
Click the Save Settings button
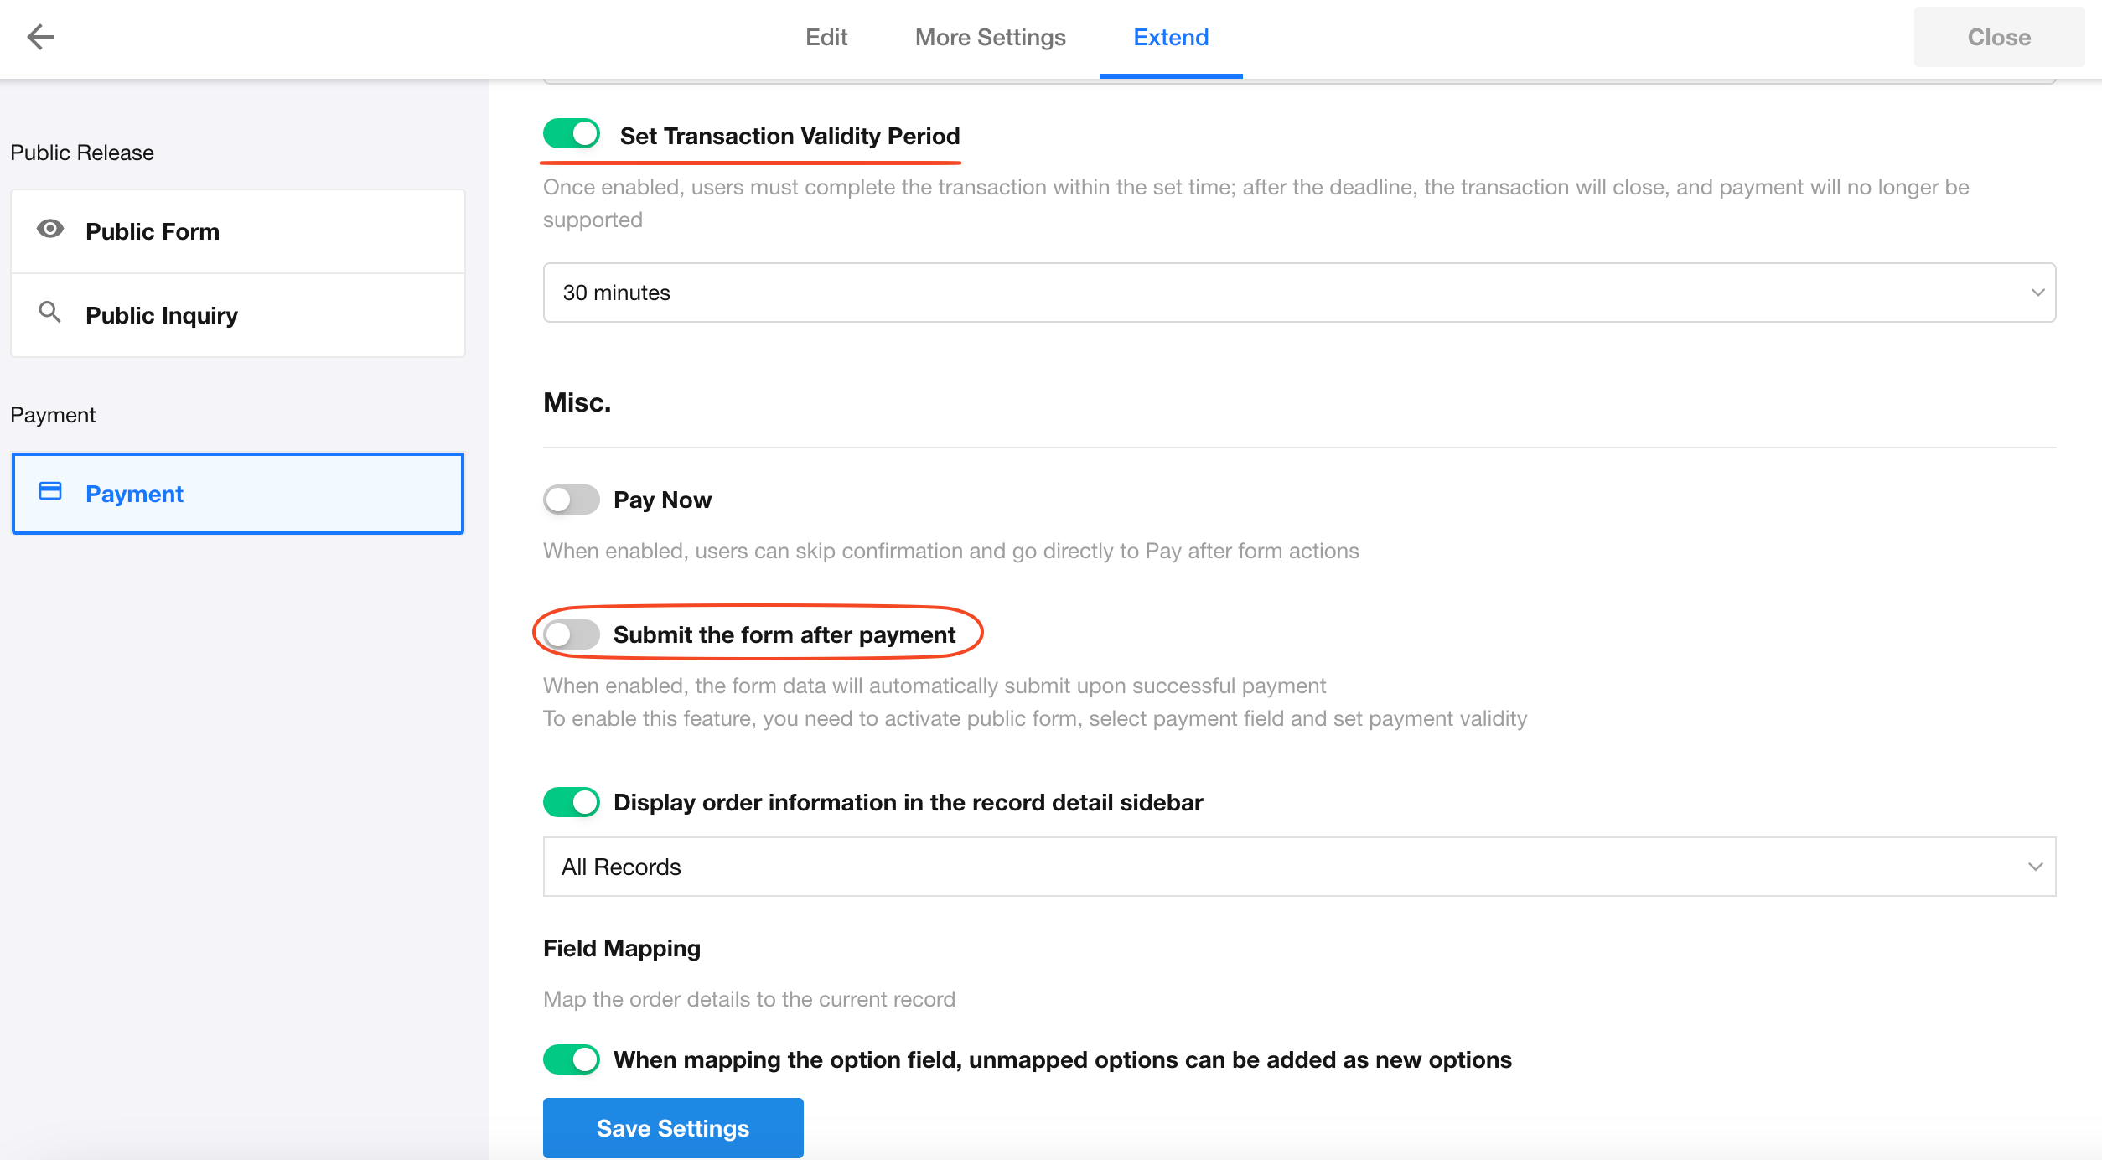click(x=673, y=1128)
